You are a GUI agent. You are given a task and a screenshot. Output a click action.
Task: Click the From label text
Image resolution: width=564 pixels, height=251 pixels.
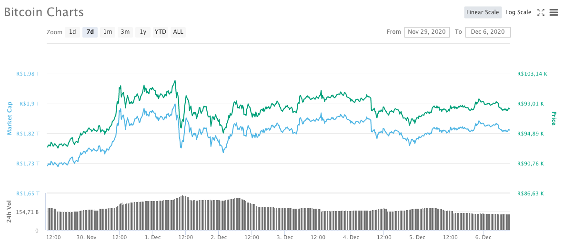[394, 32]
